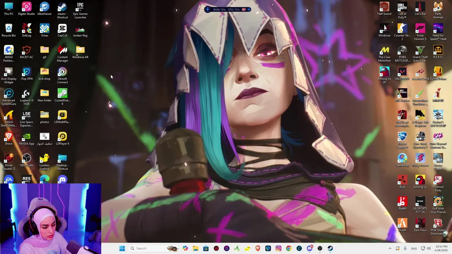Open FACEIT AC shortcut
The image size is (452, 254).
[x=26, y=52]
